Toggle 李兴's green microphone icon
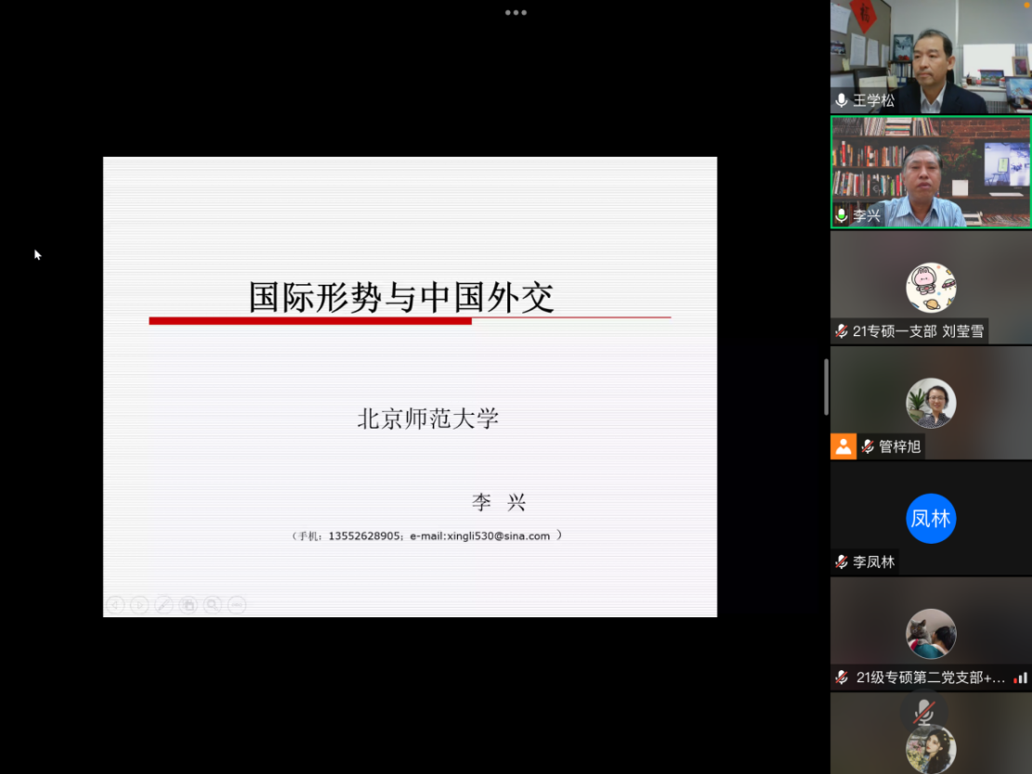Viewport: 1032px width, 774px height. 842,215
